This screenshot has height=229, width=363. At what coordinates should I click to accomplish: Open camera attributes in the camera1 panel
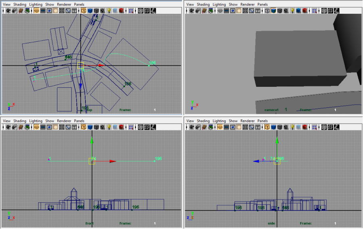pyautogui.click(x=198, y=11)
